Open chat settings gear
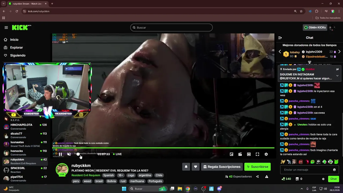 tap(323, 179)
